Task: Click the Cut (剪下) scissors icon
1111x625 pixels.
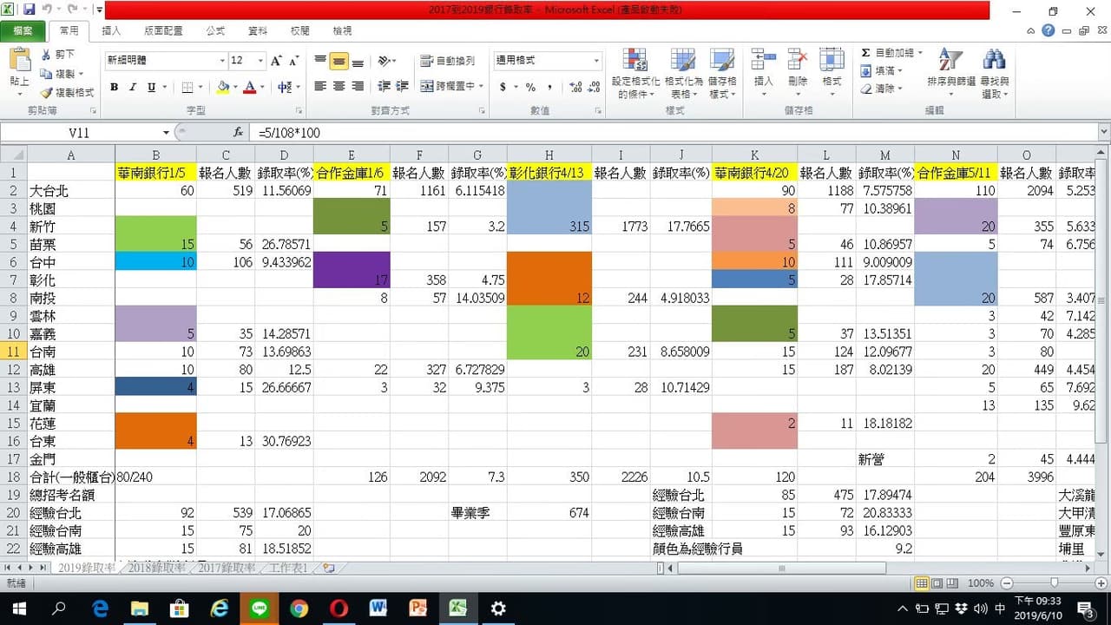Action: click(x=46, y=55)
